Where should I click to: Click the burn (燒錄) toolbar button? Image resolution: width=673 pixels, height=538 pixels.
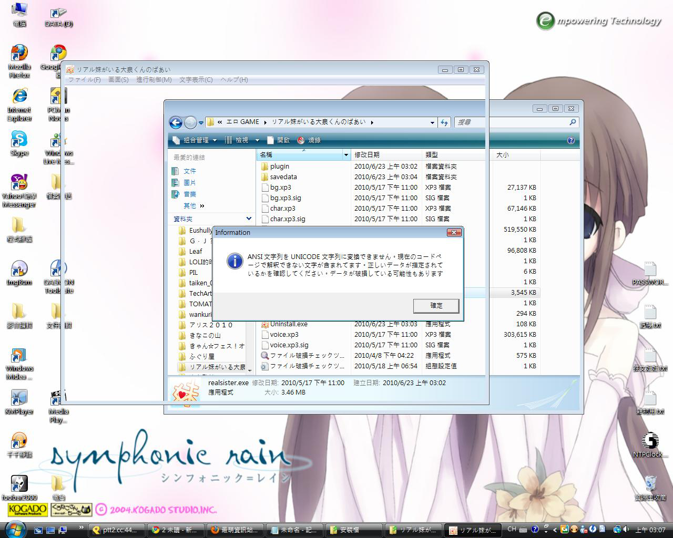coord(309,140)
